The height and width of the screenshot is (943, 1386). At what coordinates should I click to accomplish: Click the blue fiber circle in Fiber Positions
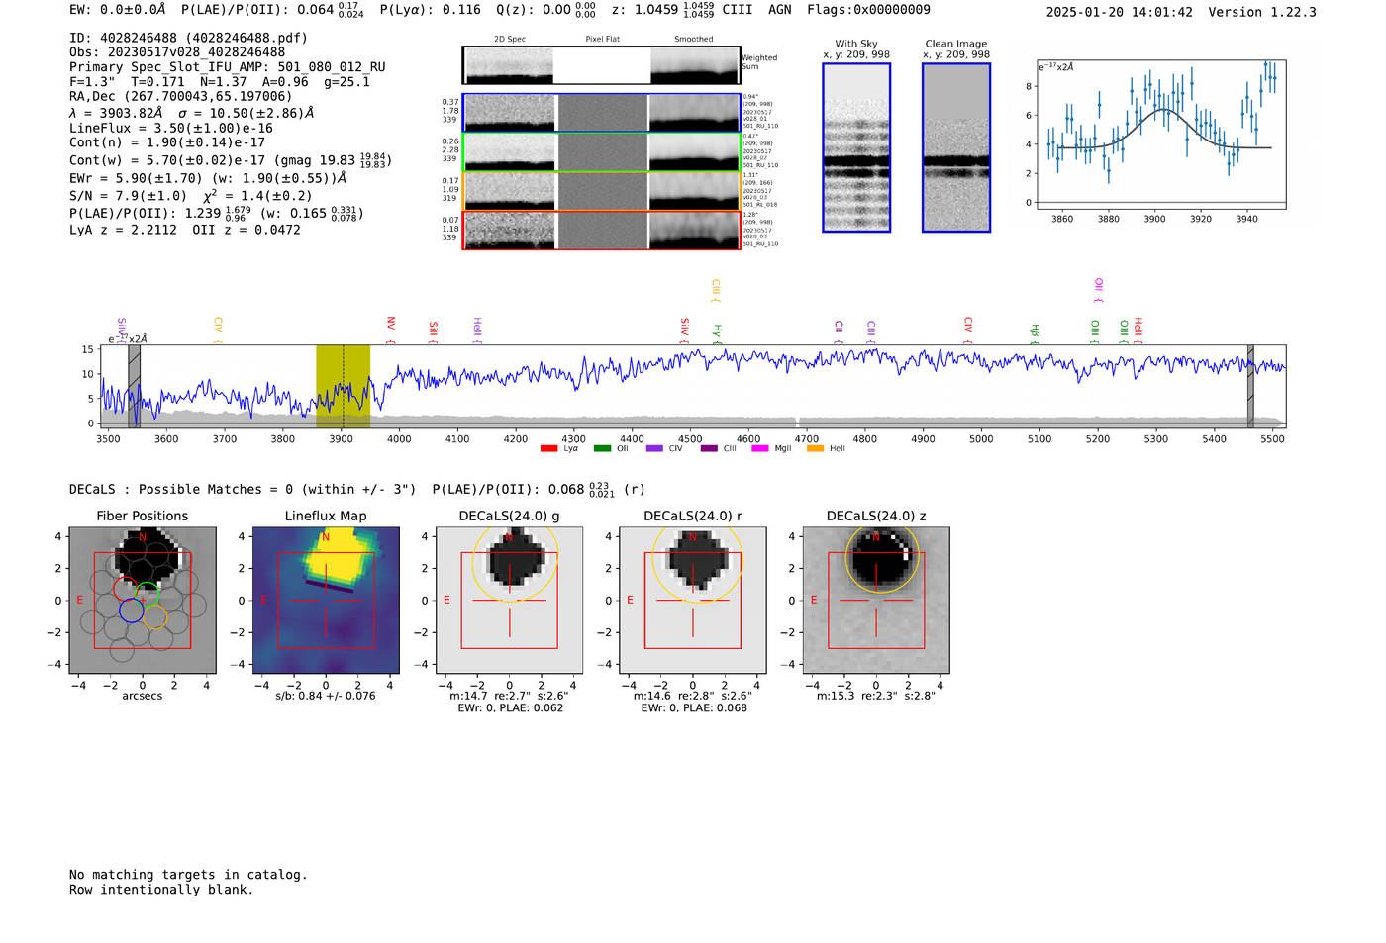tap(131, 611)
